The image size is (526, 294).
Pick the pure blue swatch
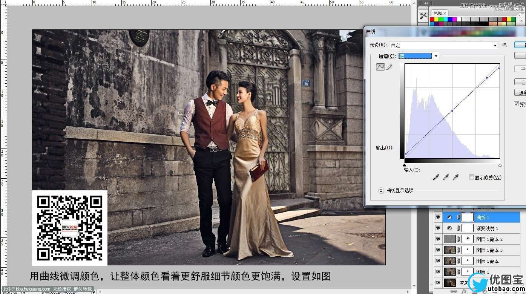(451, 19)
